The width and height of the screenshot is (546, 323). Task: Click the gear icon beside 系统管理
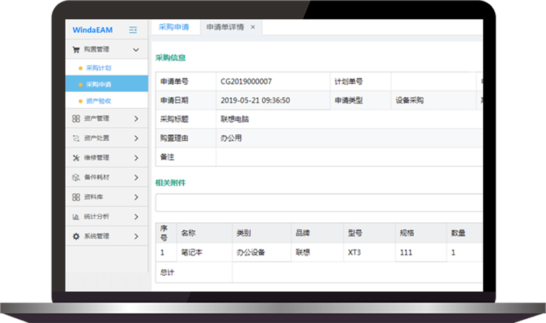tap(76, 236)
